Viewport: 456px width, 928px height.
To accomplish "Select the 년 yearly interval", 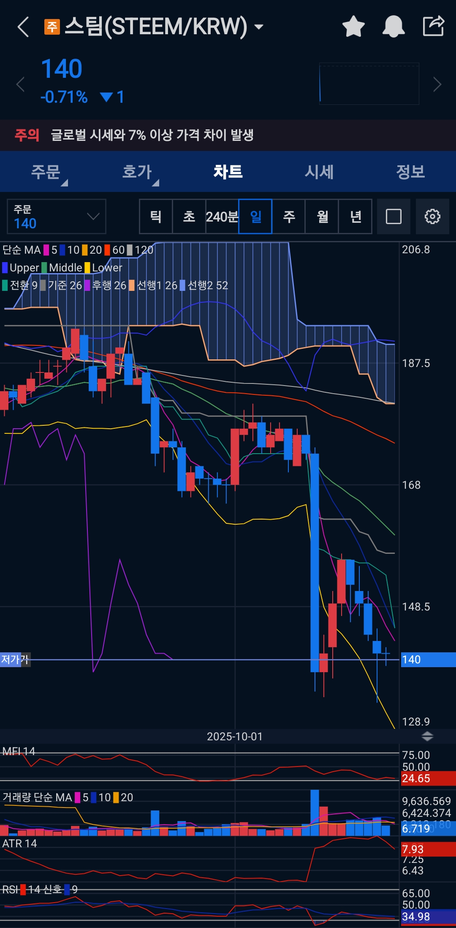I will point(356,216).
